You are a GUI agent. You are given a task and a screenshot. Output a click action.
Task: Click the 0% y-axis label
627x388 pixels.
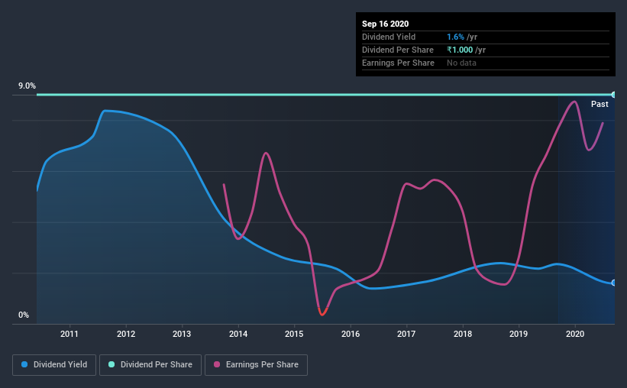24,315
